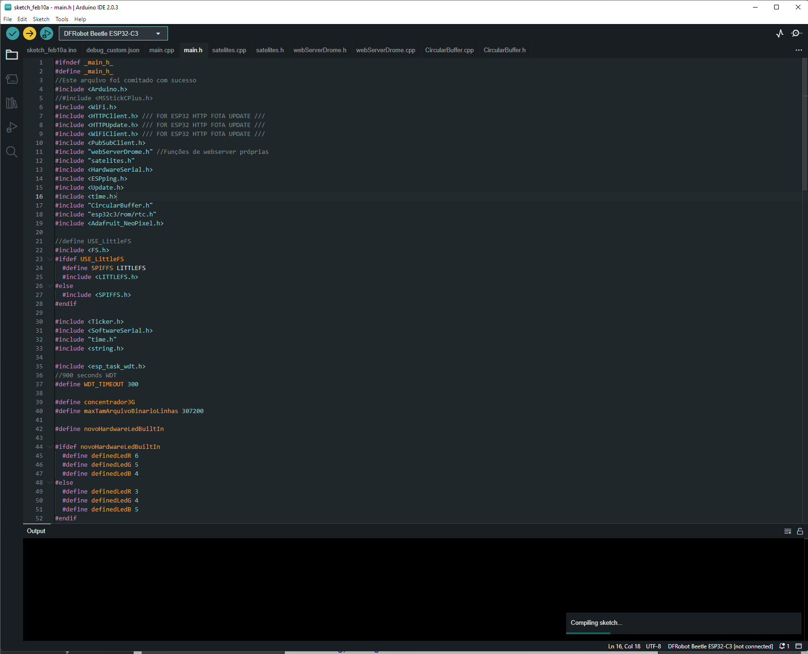Screen dimensions: 808x654
Task: Click UTF-8 encoding in status bar
Action: (x=653, y=646)
